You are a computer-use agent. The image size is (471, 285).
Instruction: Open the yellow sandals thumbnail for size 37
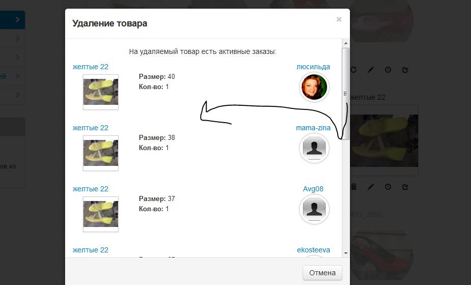pyautogui.click(x=101, y=214)
